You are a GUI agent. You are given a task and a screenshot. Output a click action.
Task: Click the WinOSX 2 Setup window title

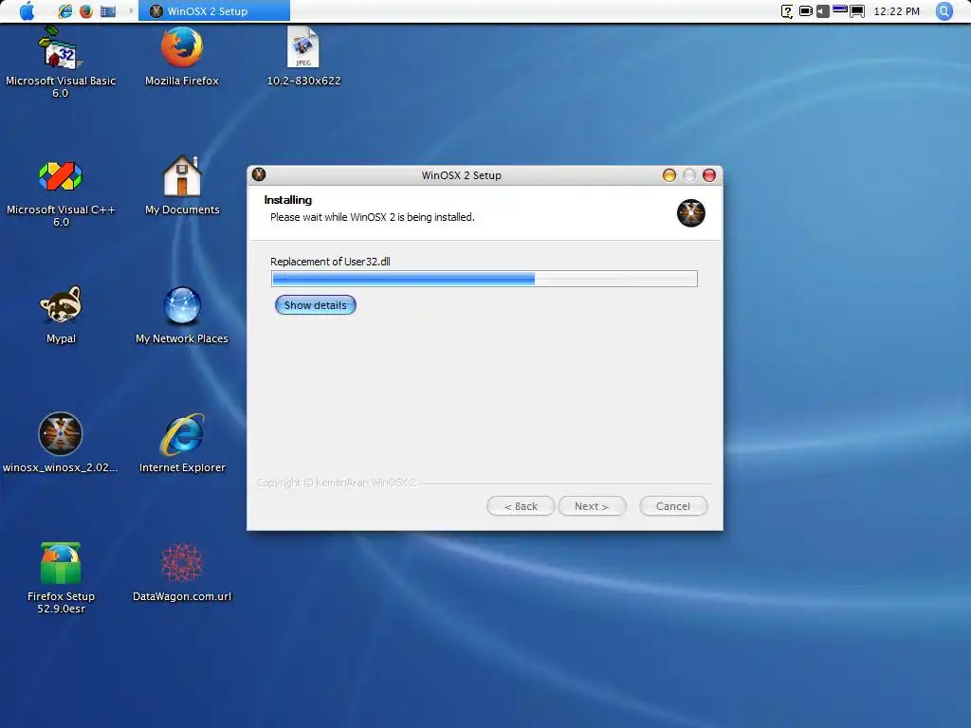tap(462, 175)
